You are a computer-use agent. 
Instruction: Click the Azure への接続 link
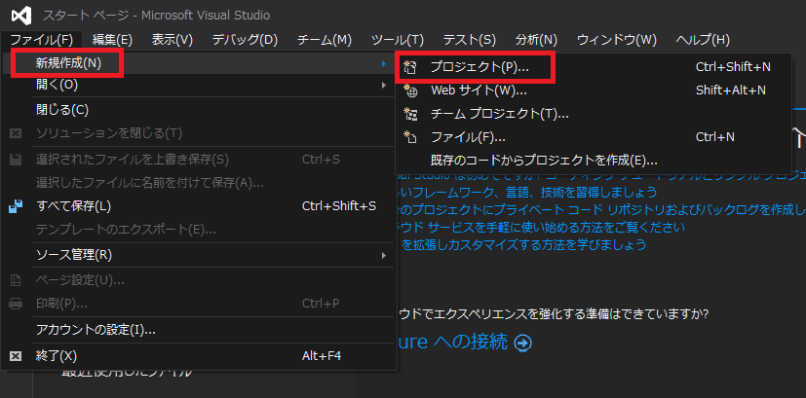453,342
